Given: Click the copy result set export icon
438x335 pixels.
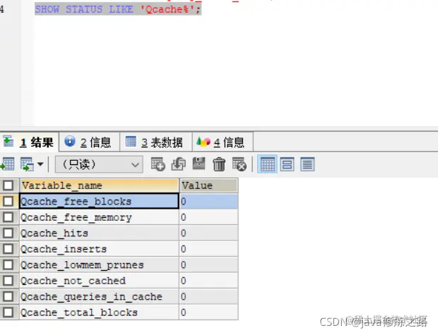Looking at the screenshot, I should point(28,164).
